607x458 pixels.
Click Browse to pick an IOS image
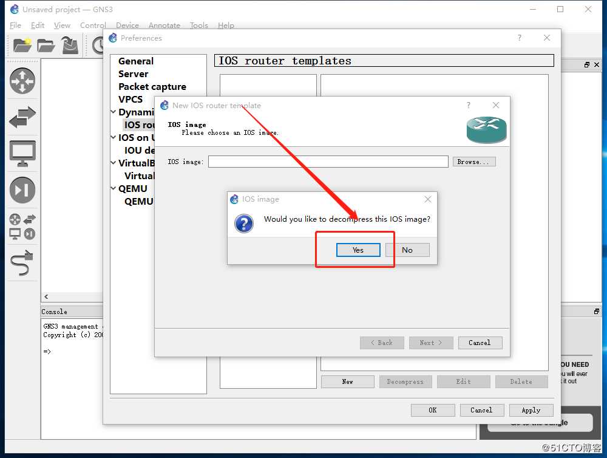click(474, 162)
